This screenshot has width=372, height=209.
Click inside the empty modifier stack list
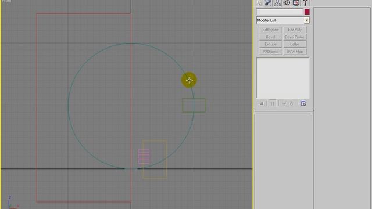(x=283, y=78)
